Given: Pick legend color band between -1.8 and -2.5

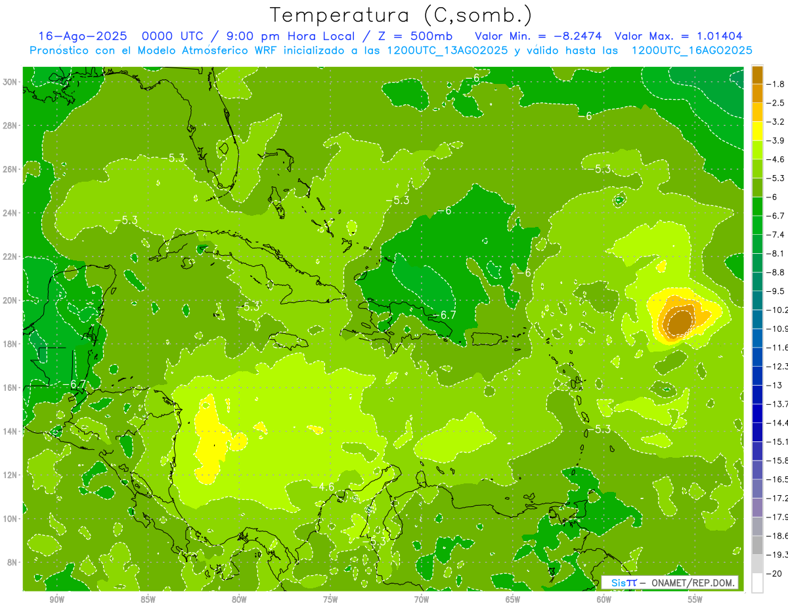Looking at the screenshot, I should 757,94.
